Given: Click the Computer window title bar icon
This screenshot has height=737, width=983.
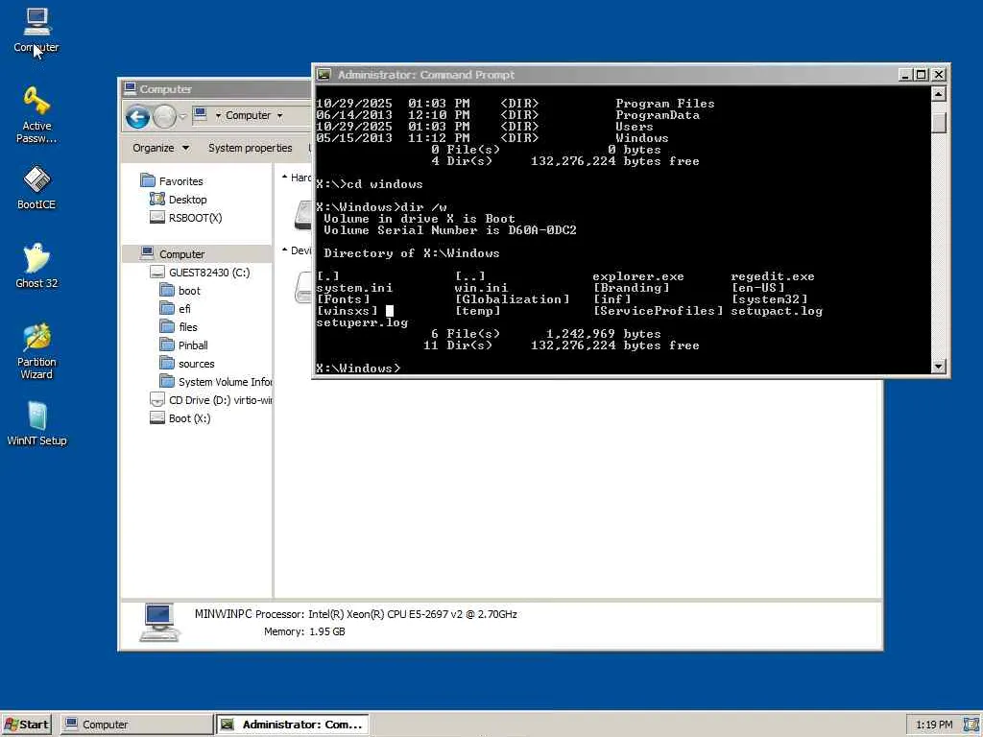Looking at the screenshot, I should 131,88.
